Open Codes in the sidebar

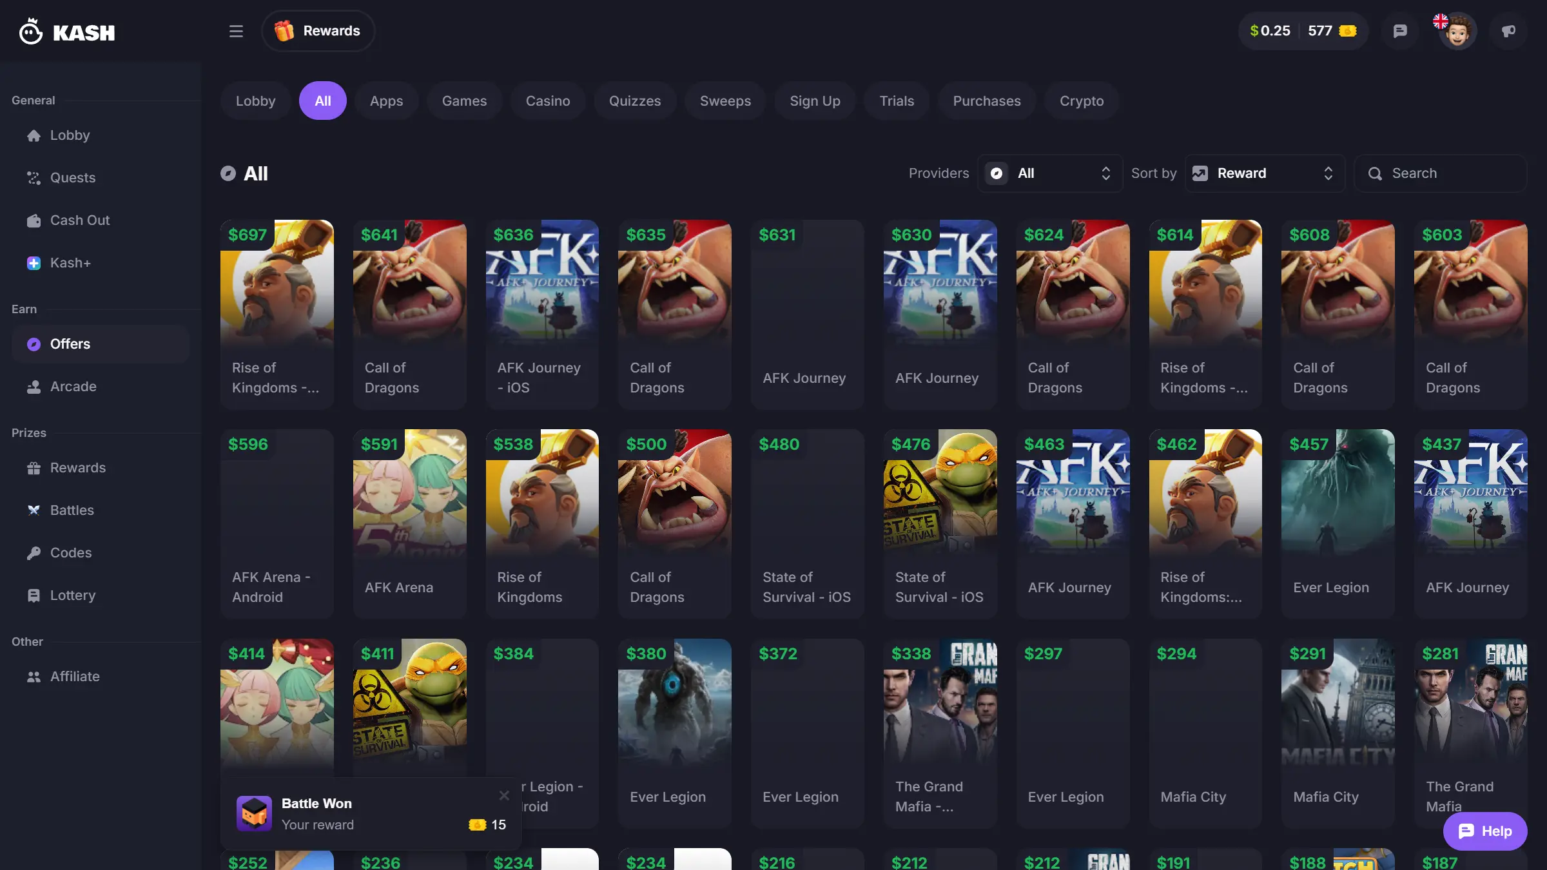(101, 553)
